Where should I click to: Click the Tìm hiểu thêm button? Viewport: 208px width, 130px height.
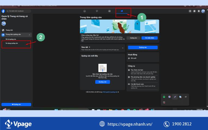(150, 38)
